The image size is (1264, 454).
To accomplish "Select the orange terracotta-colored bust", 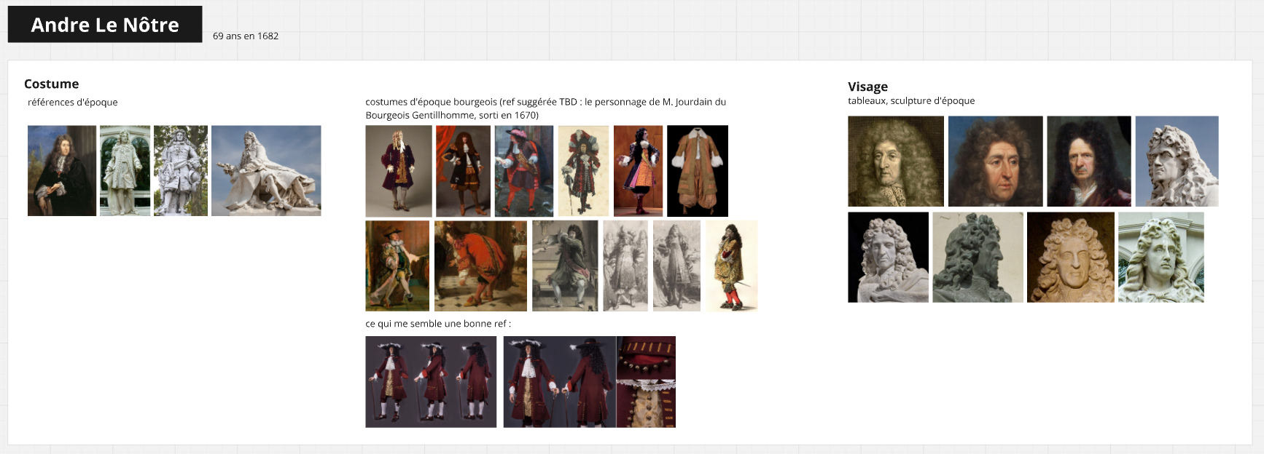I will click(x=1070, y=258).
